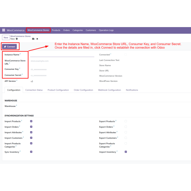
Task: Open the Customers menu
Action: [91, 30]
